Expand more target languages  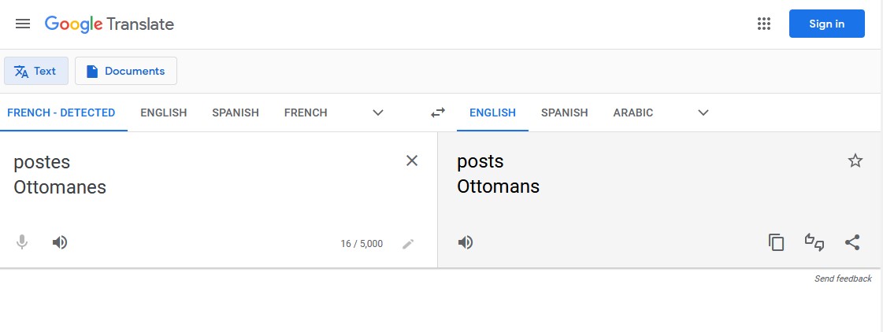[703, 113]
